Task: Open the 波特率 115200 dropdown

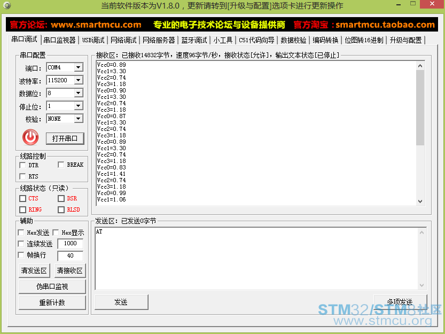Action: (79, 80)
